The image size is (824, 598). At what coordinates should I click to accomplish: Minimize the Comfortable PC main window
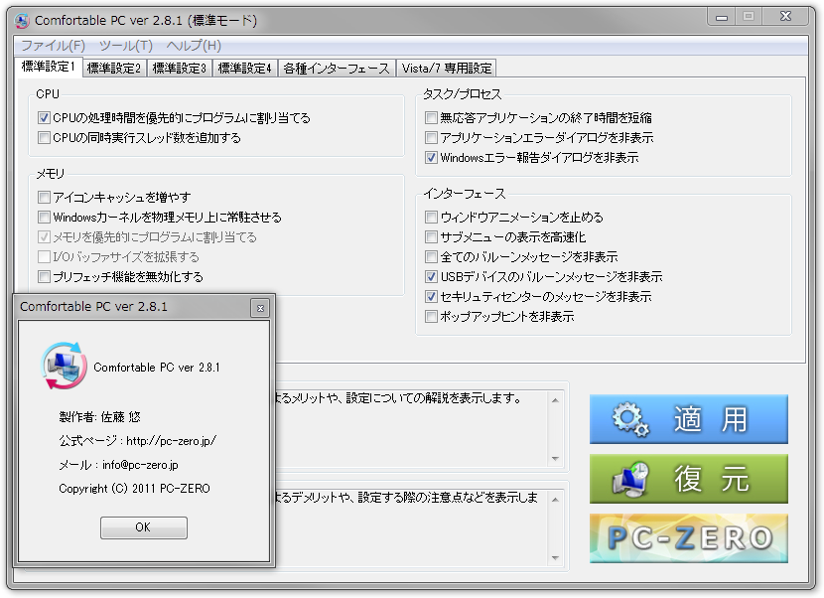[x=722, y=18]
